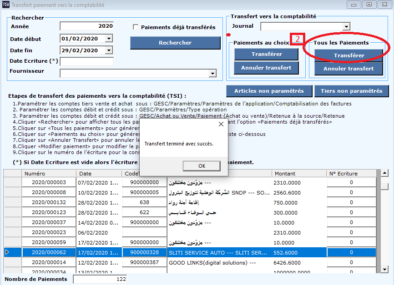Viewport: 394px width, 285px height.
Task: Select payment number 2020/000023
Action: click(49, 233)
